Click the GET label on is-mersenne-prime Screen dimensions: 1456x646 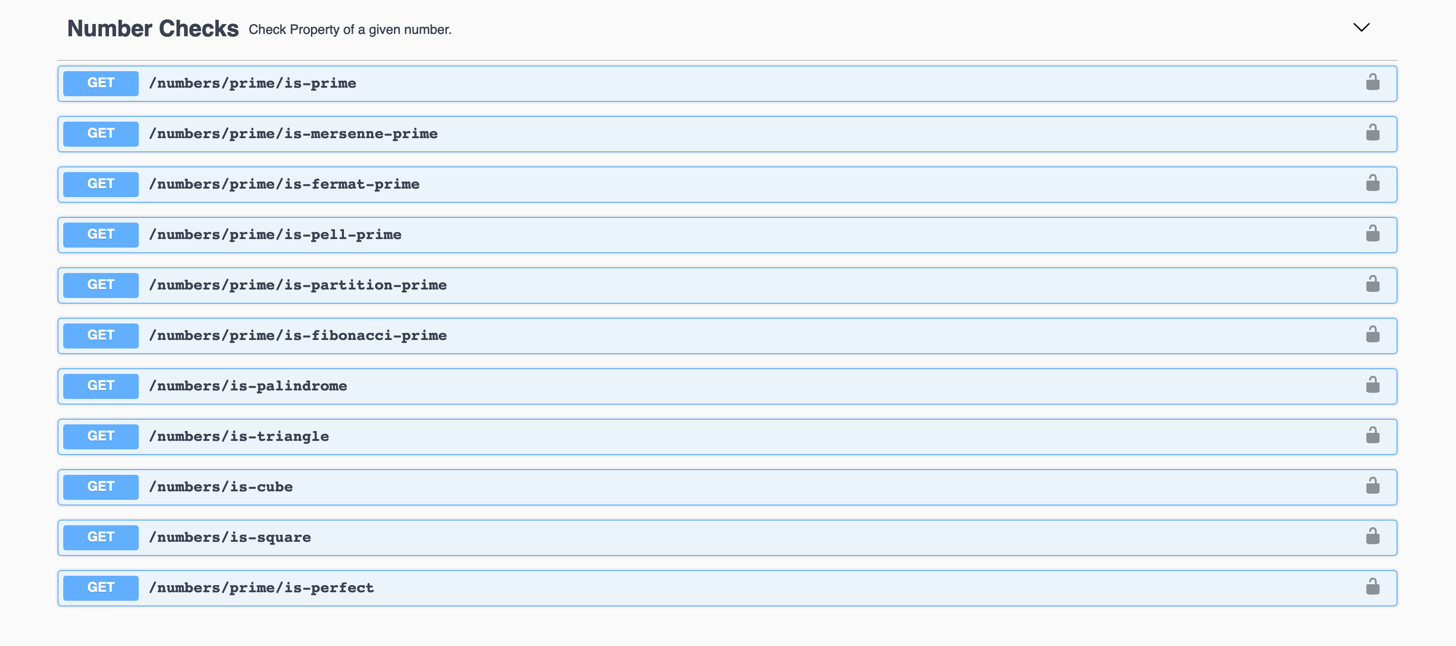[100, 133]
